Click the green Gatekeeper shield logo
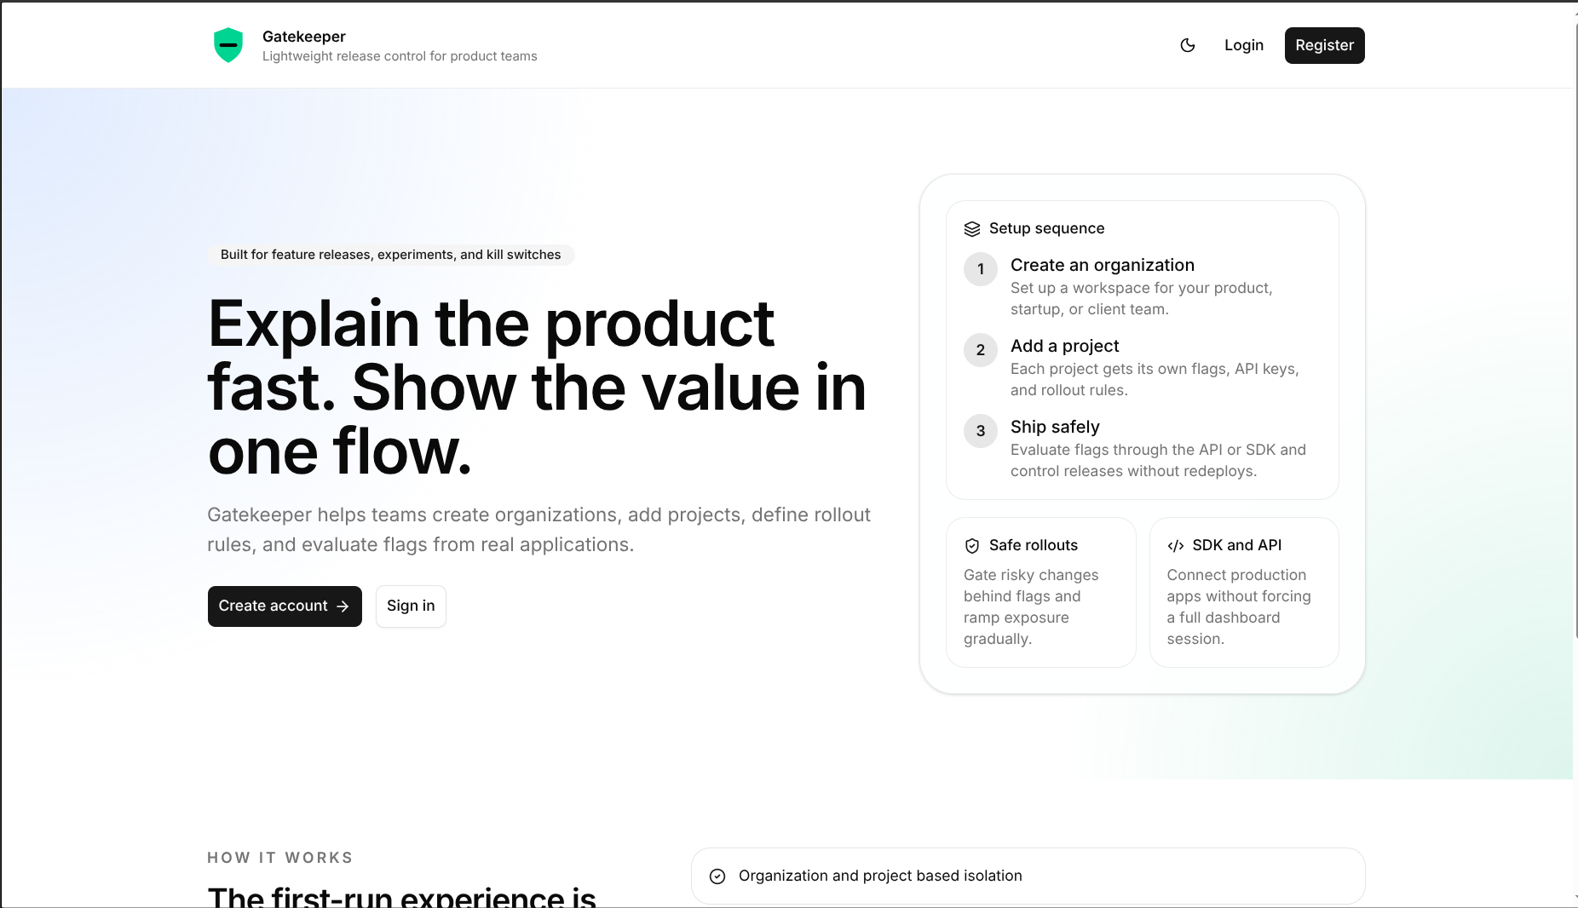The width and height of the screenshot is (1578, 908). [x=228, y=45]
